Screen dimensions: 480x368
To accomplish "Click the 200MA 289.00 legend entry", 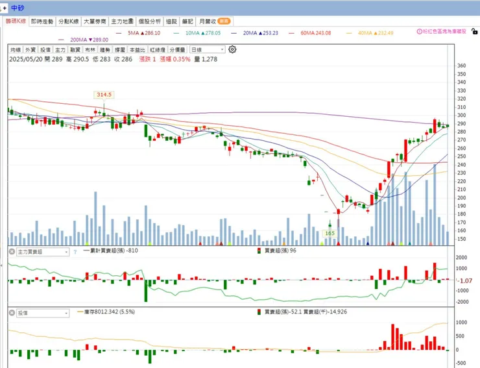I will [84, 40].
